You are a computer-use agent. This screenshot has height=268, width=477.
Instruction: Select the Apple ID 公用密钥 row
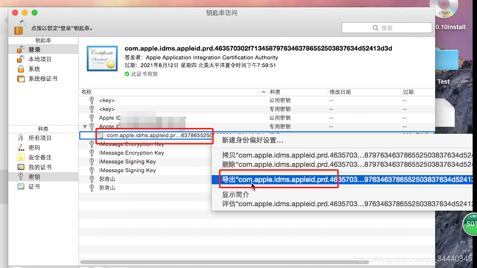pyautogui.click(x=257, y=118)
